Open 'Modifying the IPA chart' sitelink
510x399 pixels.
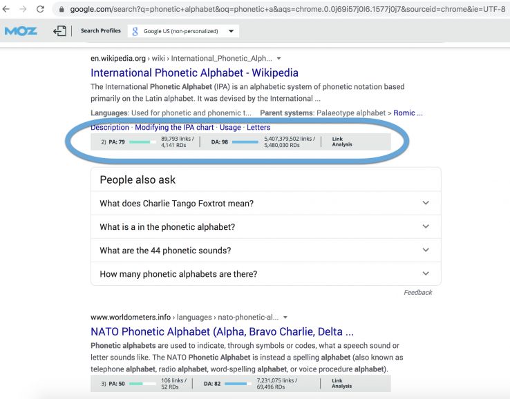pyautogui.click(x=174, y=128)
